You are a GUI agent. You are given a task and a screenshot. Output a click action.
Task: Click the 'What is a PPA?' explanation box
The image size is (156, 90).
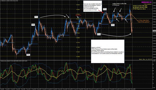tap(108, 51)
